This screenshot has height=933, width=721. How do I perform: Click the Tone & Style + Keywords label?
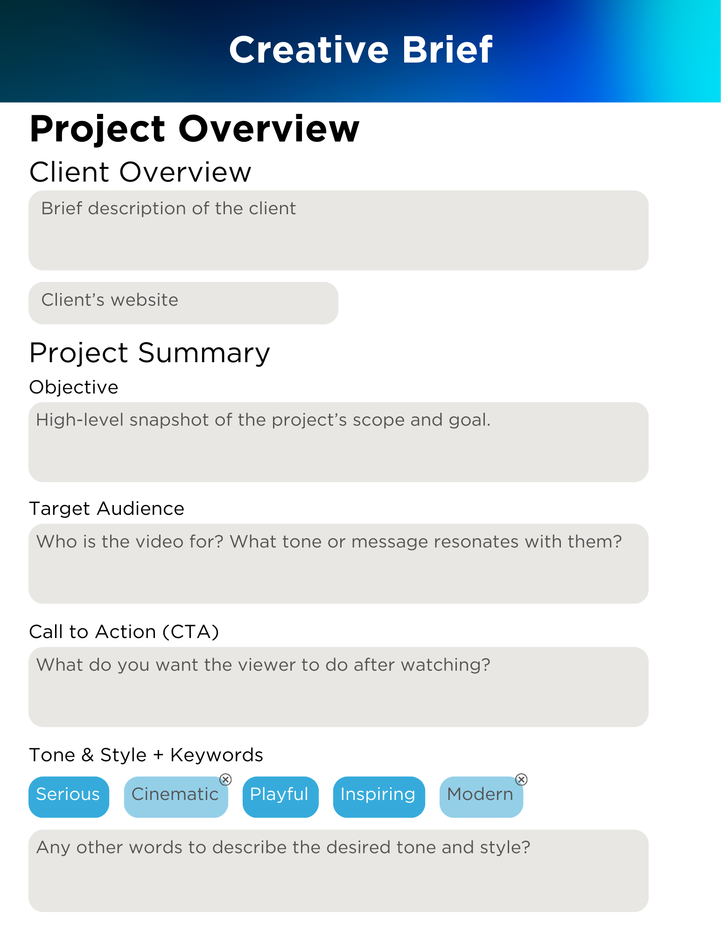pos(146,755)
